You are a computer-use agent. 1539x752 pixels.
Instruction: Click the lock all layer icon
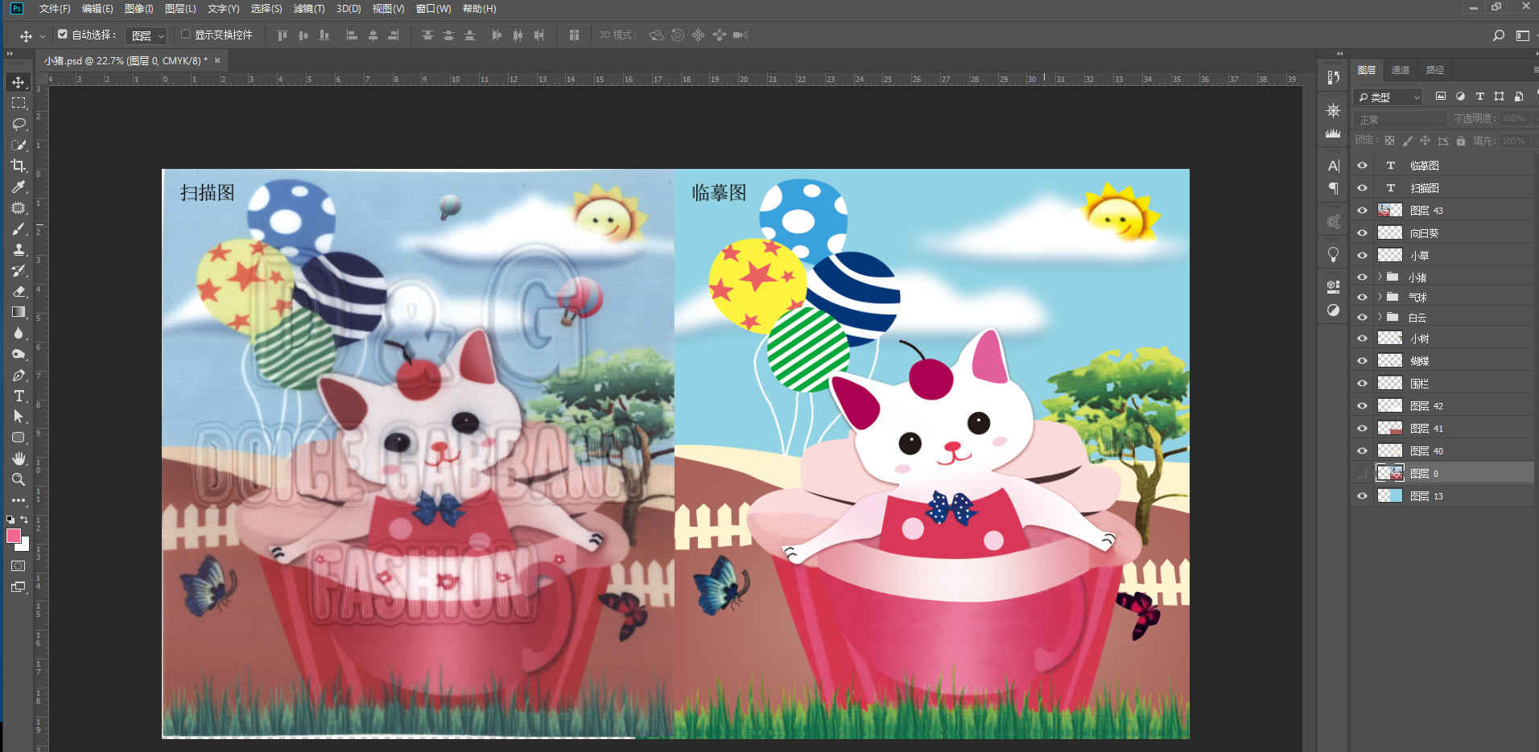point(1461,141)
